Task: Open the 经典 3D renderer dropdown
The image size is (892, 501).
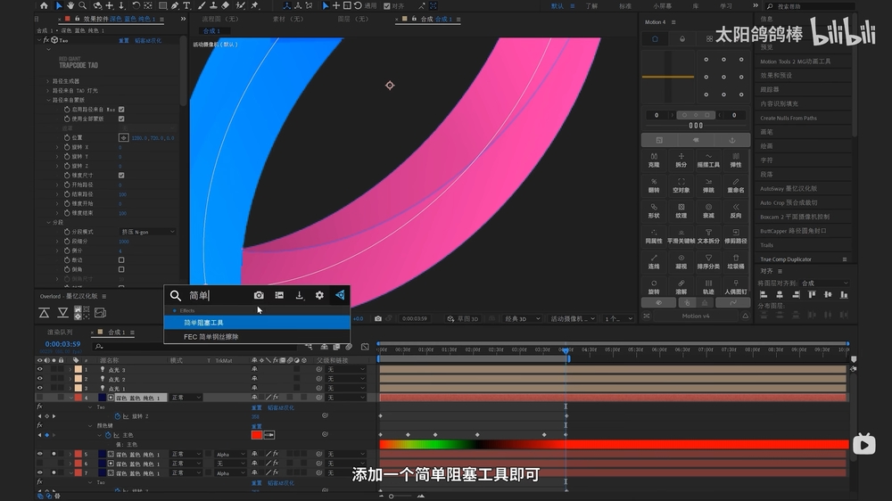Action: 522,318
